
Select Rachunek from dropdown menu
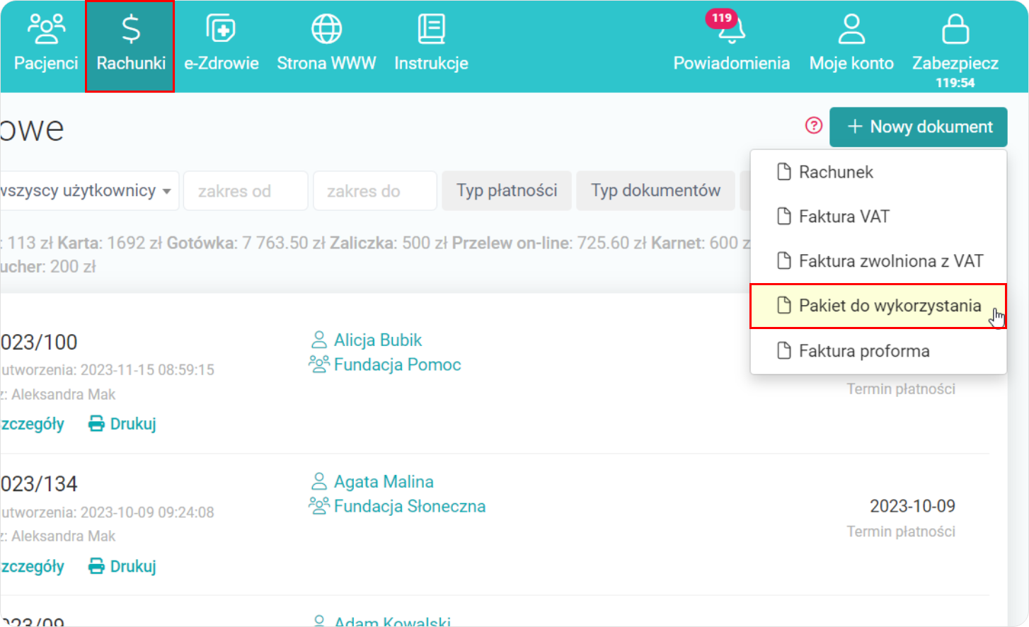pos(878,172)
